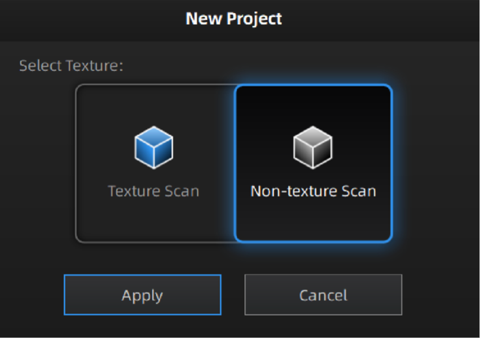Choose the monochrome cube for untextured scanning

point(313,147)
